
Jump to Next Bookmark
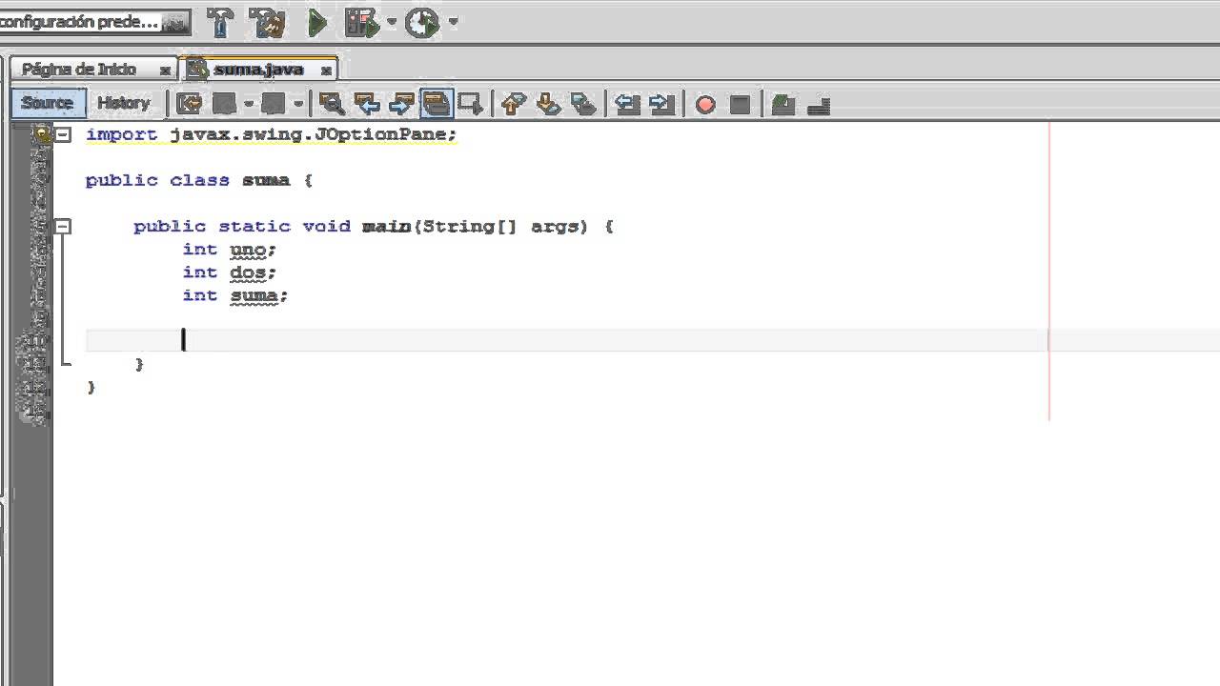[x=549, y=104]
